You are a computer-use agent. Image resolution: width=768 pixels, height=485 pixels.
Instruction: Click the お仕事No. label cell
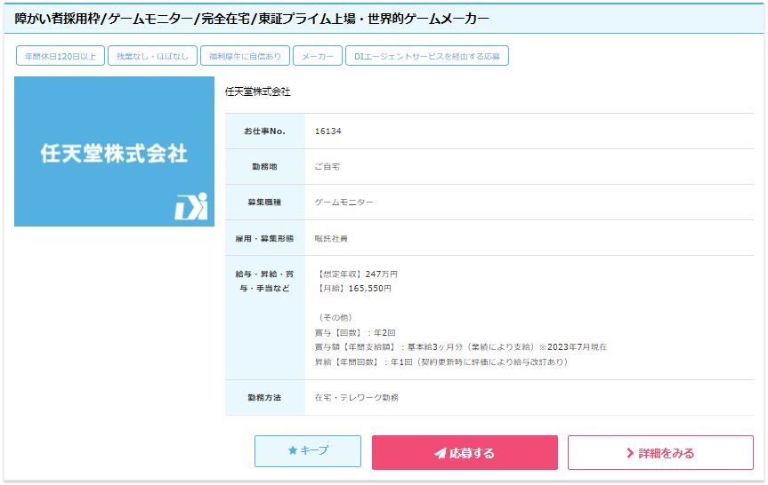pos(265,131)
